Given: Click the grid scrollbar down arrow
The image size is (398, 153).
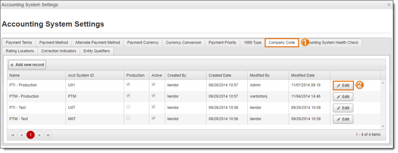Looking at the screenshot, I should [383, 126].
